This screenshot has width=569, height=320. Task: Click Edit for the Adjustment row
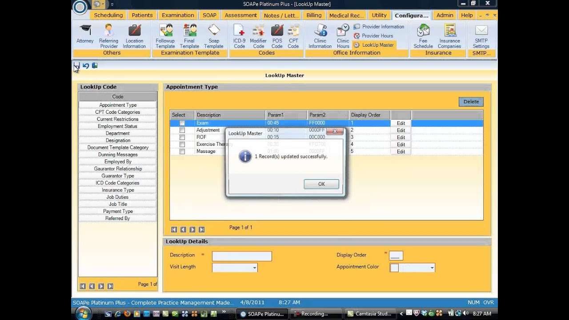click(x=401, y=130)
